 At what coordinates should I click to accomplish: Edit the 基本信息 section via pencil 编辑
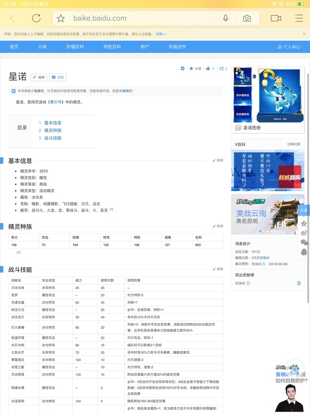click(x=218, y=160)
